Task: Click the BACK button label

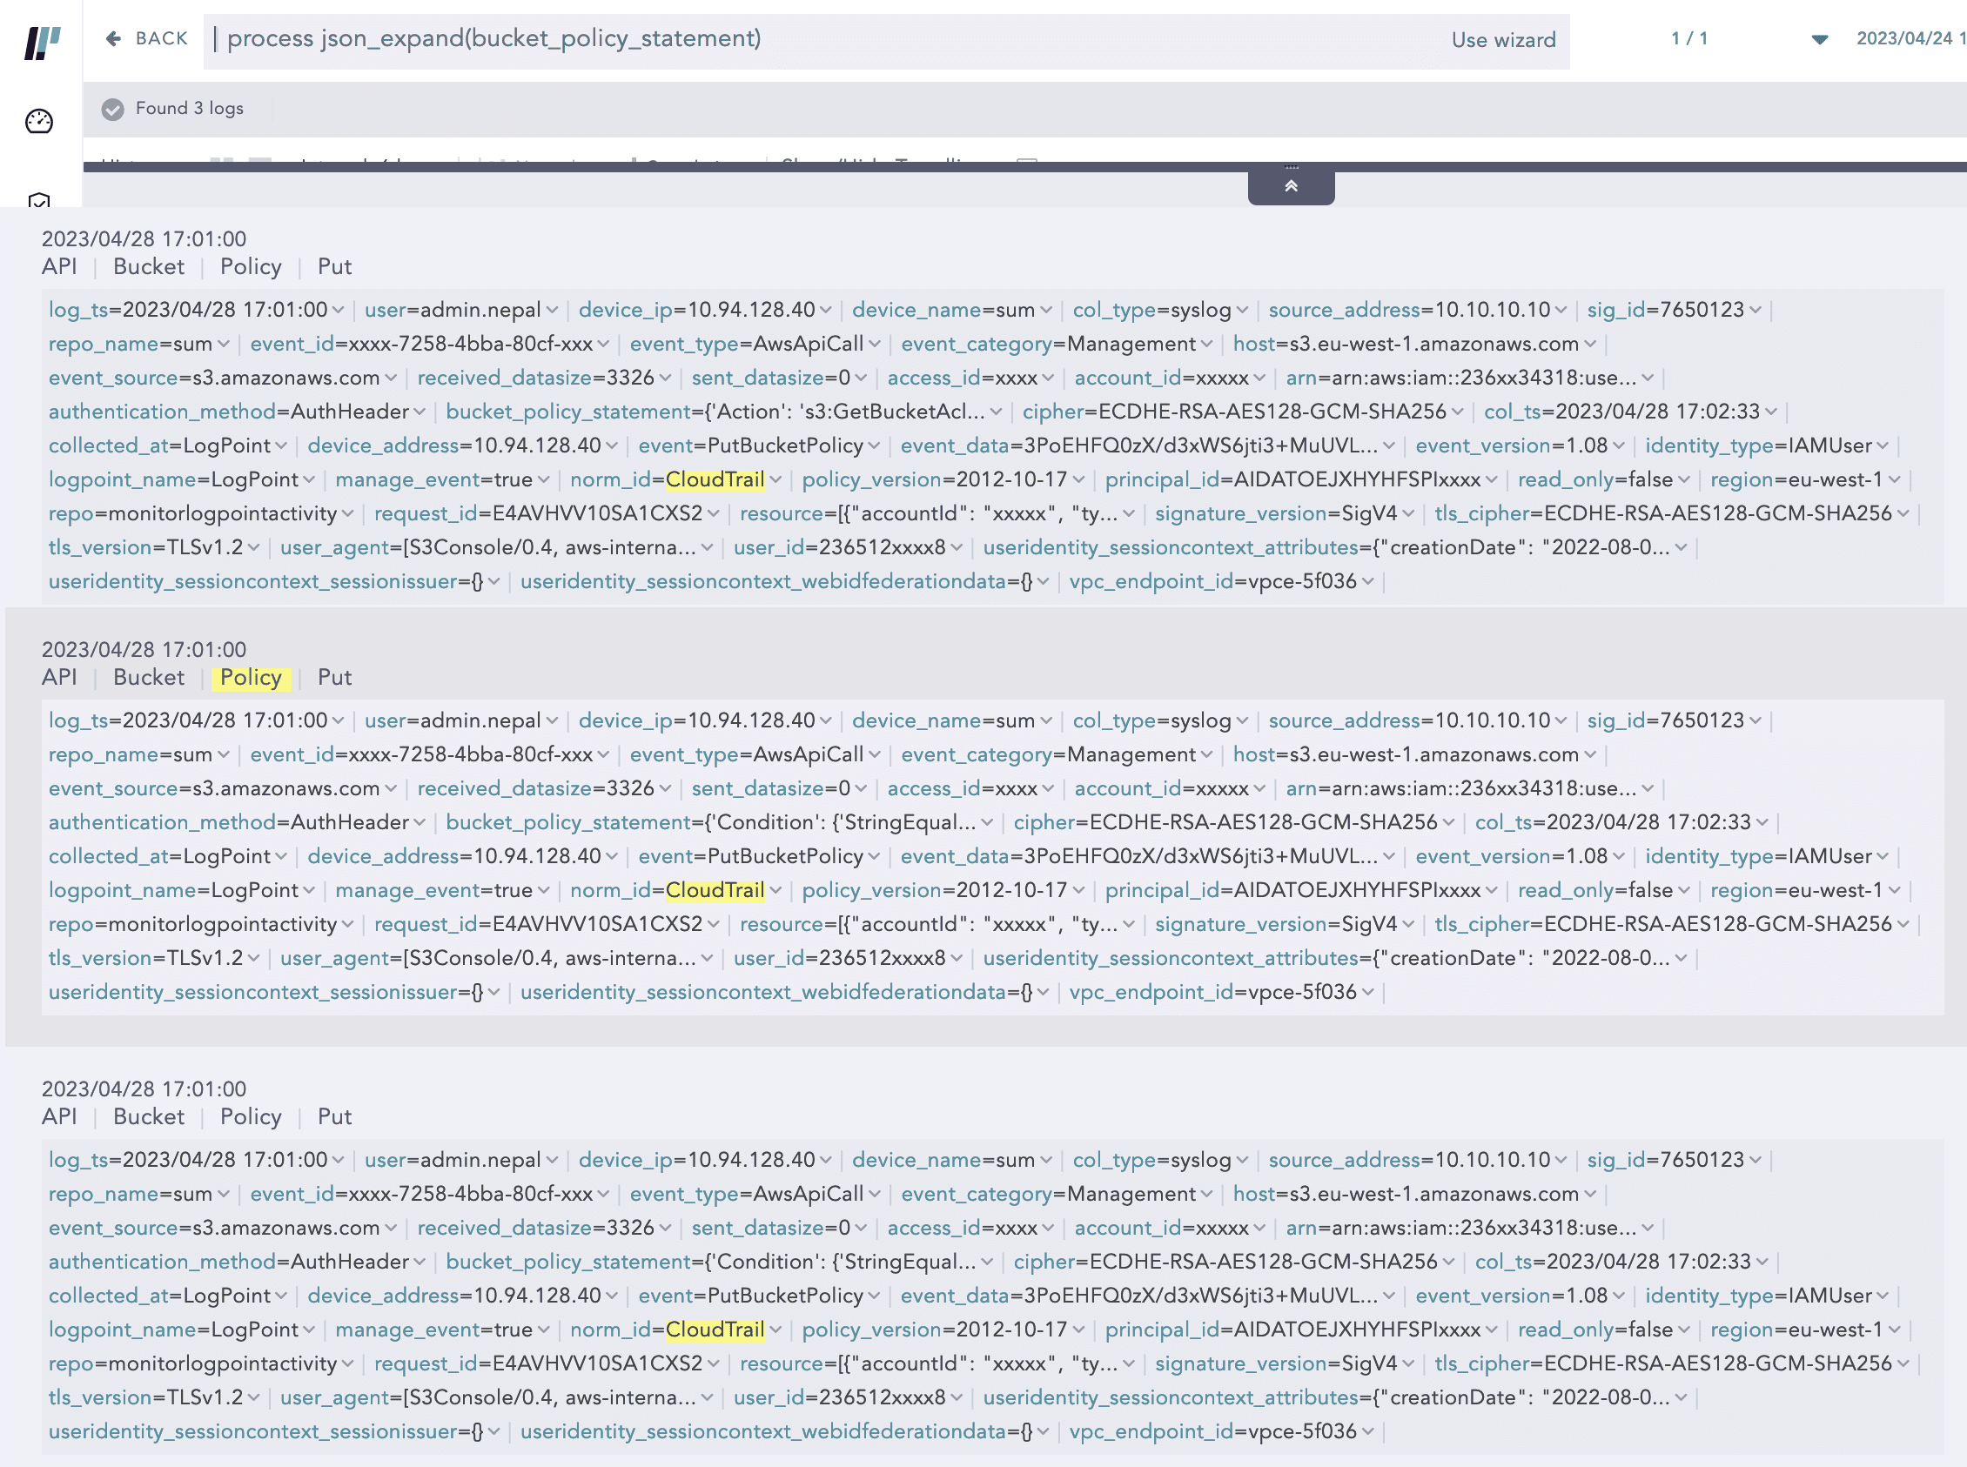Action: pyautogui.click(x=162, y=38)
